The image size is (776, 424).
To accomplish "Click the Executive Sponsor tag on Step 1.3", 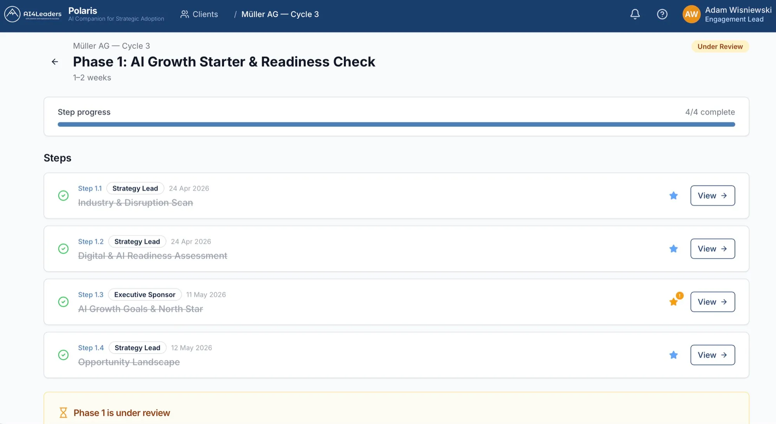I will [145, 295].
